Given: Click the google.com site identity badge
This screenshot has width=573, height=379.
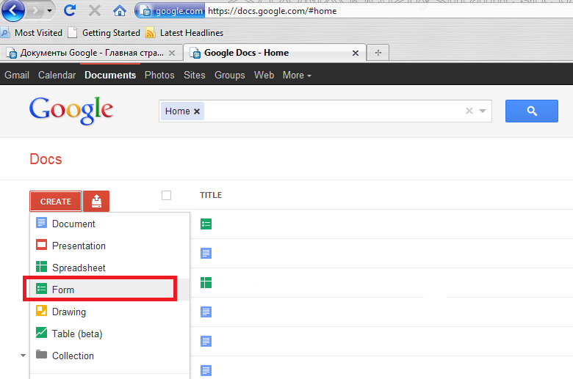Looking at the screenshot, I should point(170,11).
